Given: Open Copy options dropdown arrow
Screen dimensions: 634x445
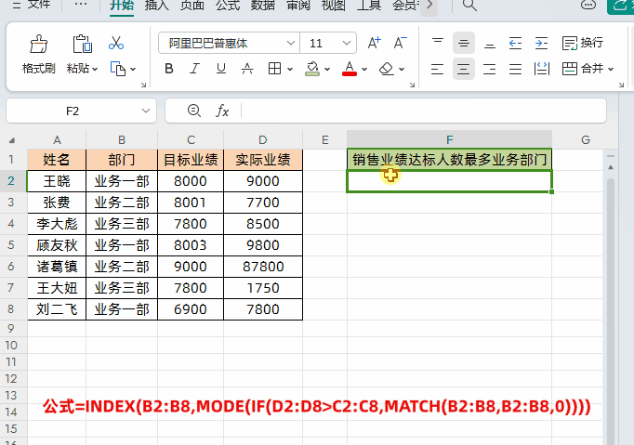Looking at the screenshot, I should (x=133, y=69).
